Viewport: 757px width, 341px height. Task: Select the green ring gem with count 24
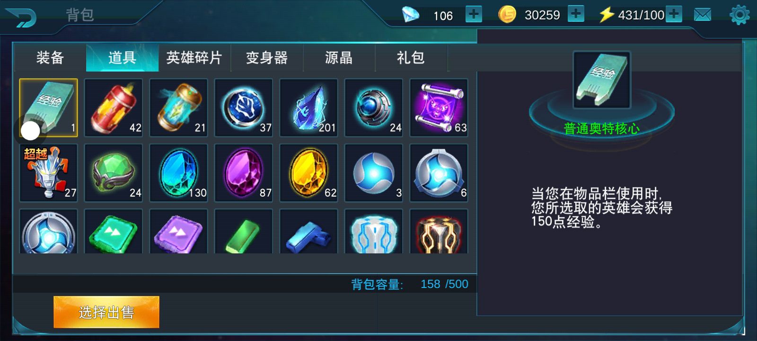tap(114, 173)
